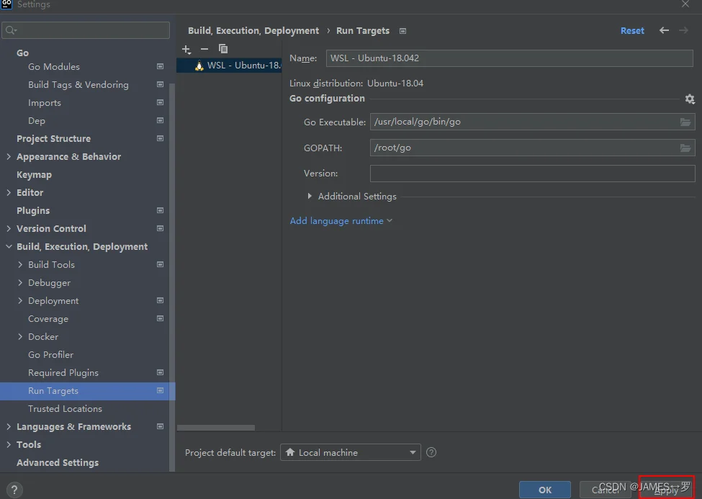
Task: Open Go Profiler settings
Action: 50,354
